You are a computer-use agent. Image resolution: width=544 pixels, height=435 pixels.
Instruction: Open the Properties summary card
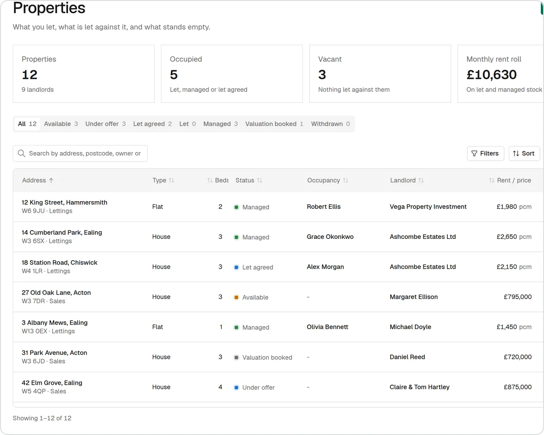[83, 74]
